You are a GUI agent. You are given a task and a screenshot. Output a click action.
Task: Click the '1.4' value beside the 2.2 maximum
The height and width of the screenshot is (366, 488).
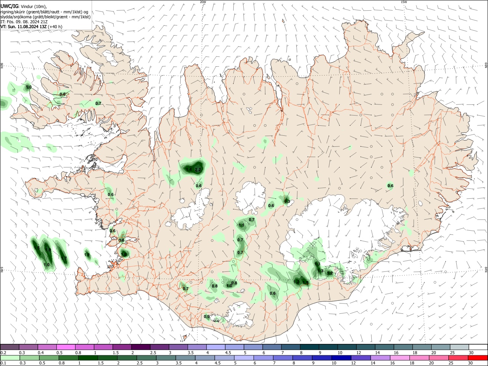189,169
